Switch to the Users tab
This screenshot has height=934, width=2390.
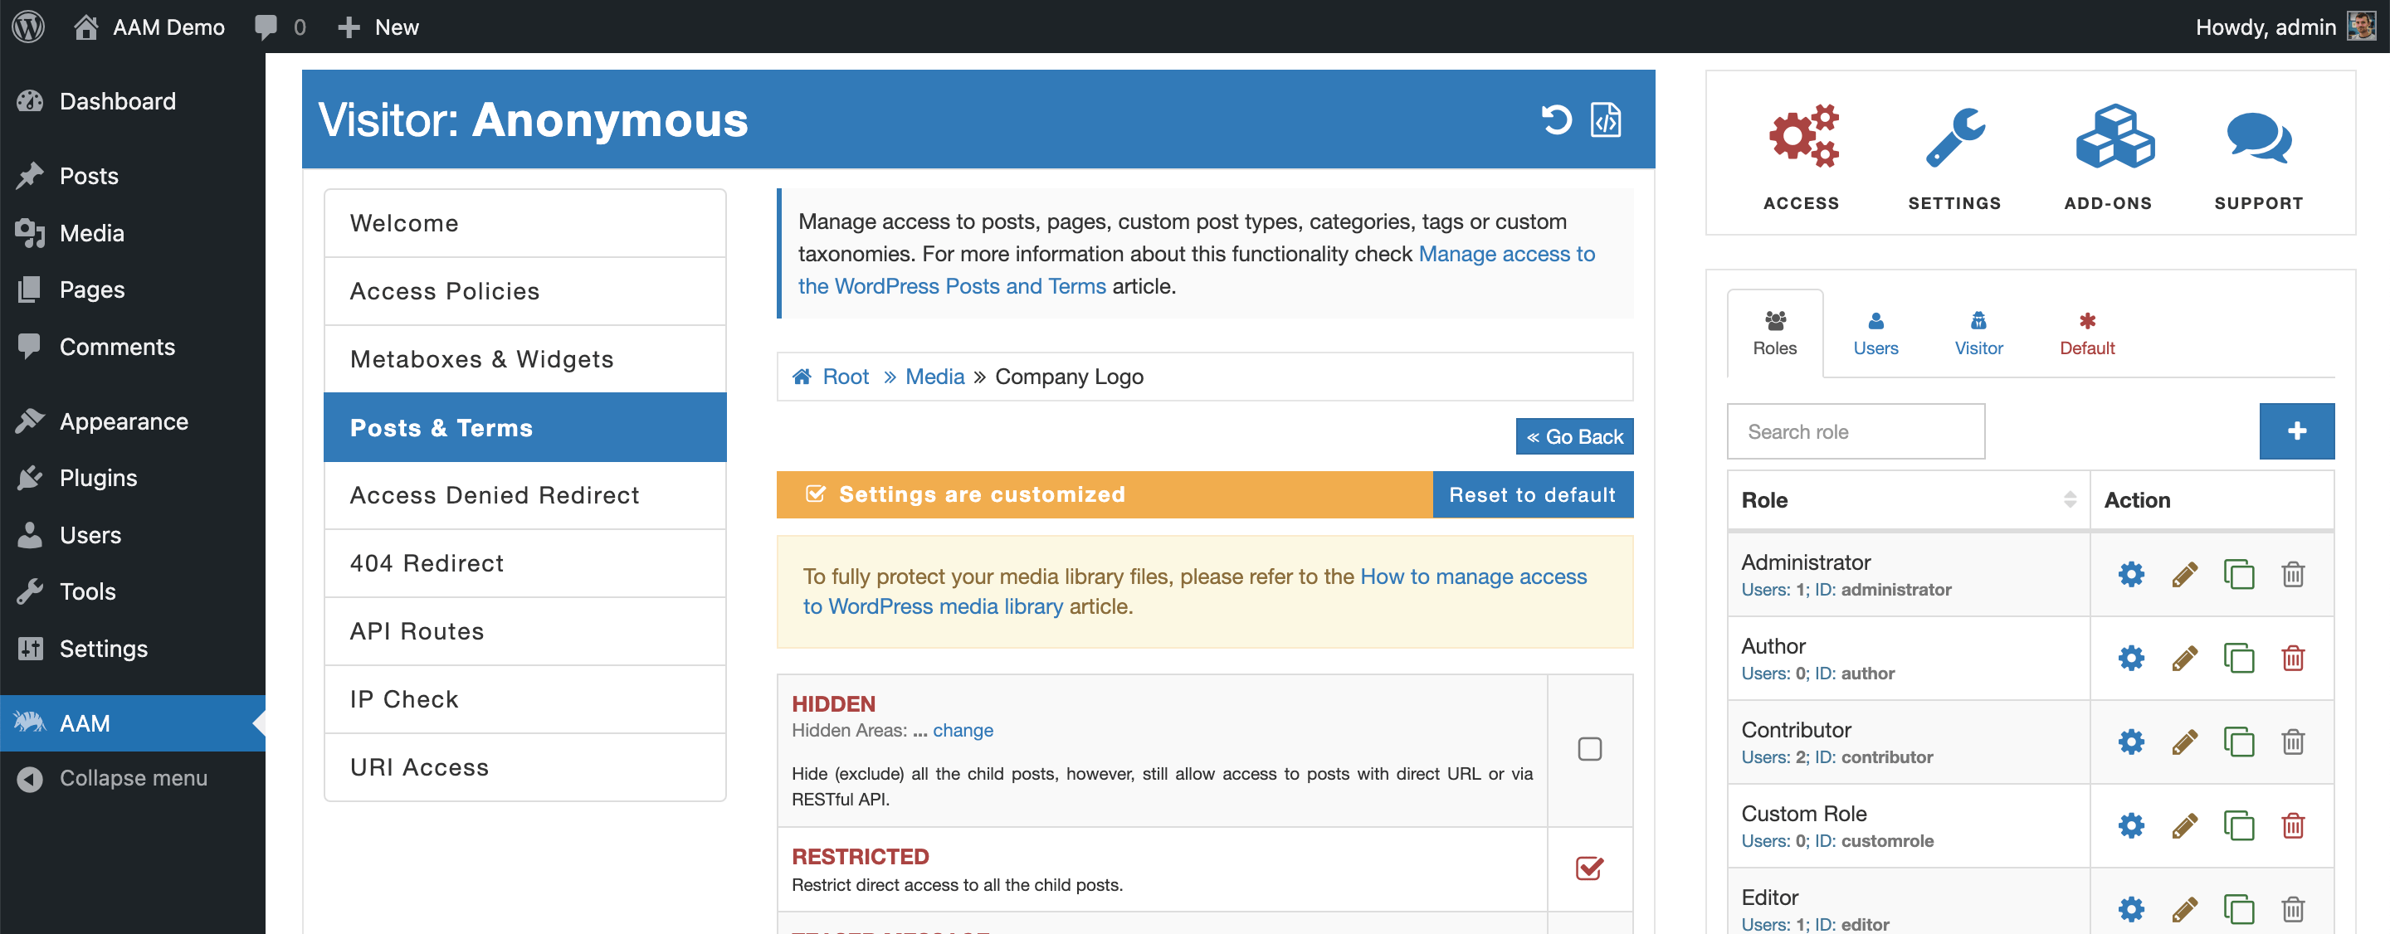(1875, 334)
